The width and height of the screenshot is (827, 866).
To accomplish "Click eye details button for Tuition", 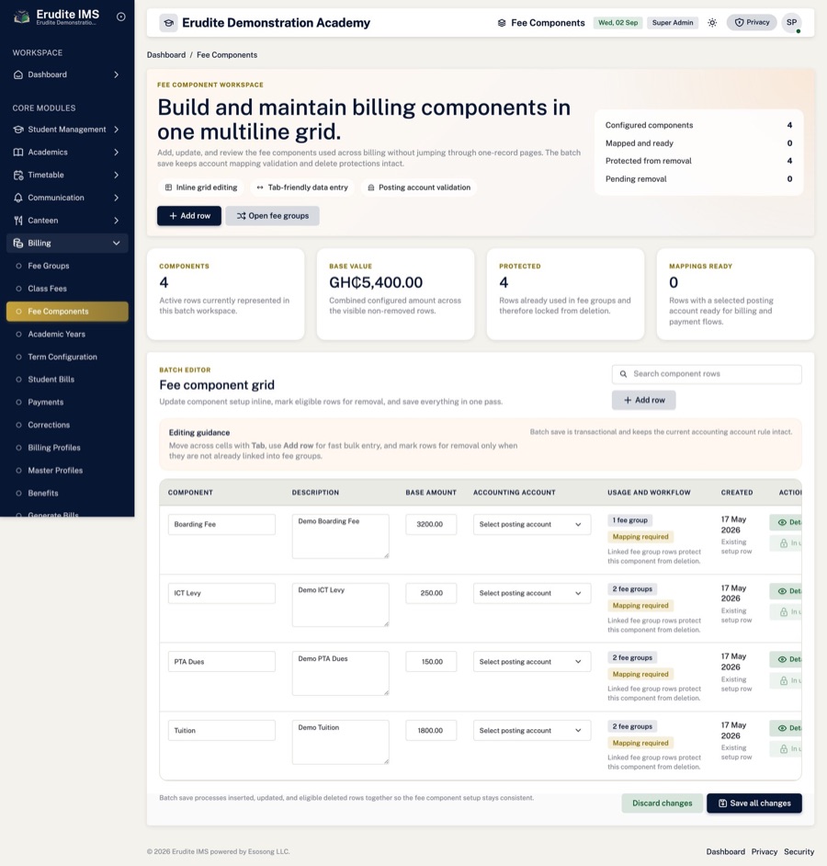I will coord(786,728).
